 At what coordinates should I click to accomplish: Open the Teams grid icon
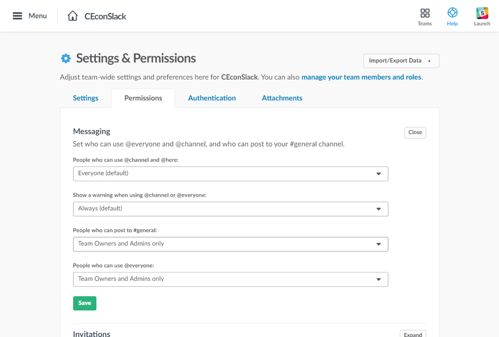pyautogui.click(x=425, y=13)
